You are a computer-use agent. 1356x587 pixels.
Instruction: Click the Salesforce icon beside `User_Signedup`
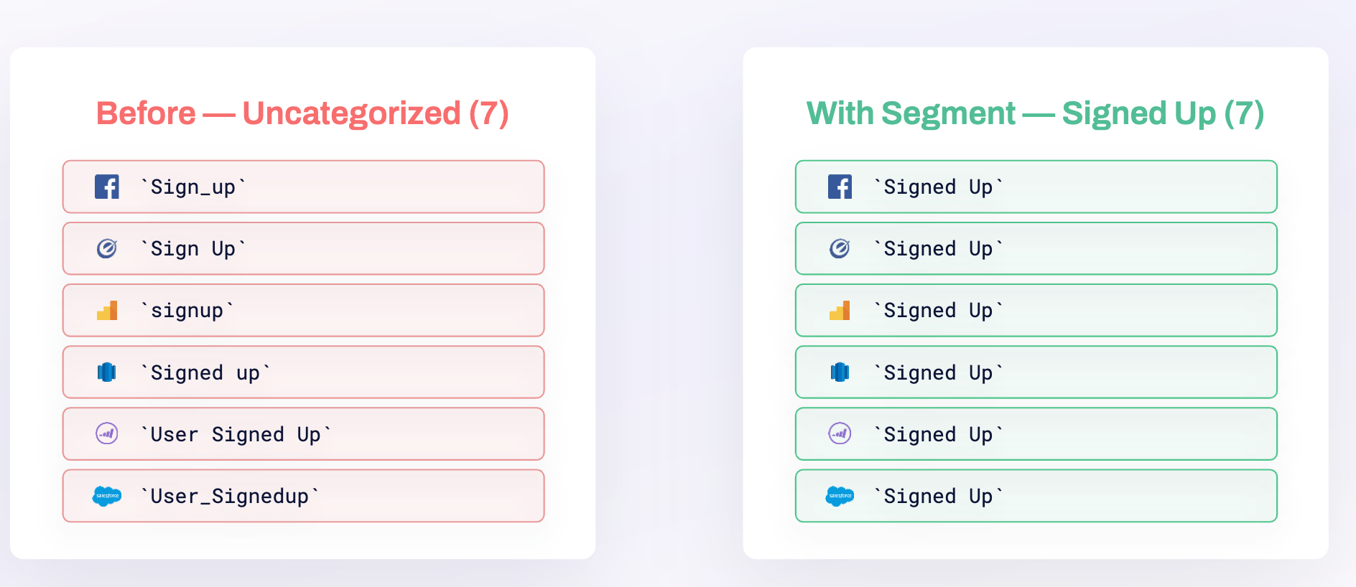point(107,496)
